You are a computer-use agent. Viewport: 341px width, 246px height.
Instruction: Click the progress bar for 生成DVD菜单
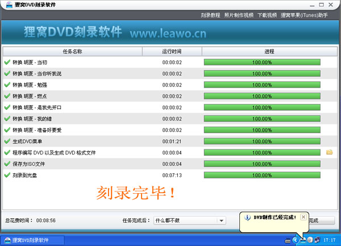click(x=262, y=141)
